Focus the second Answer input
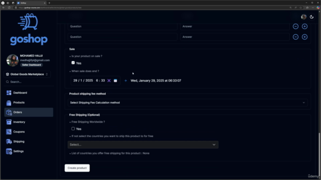 235,37
